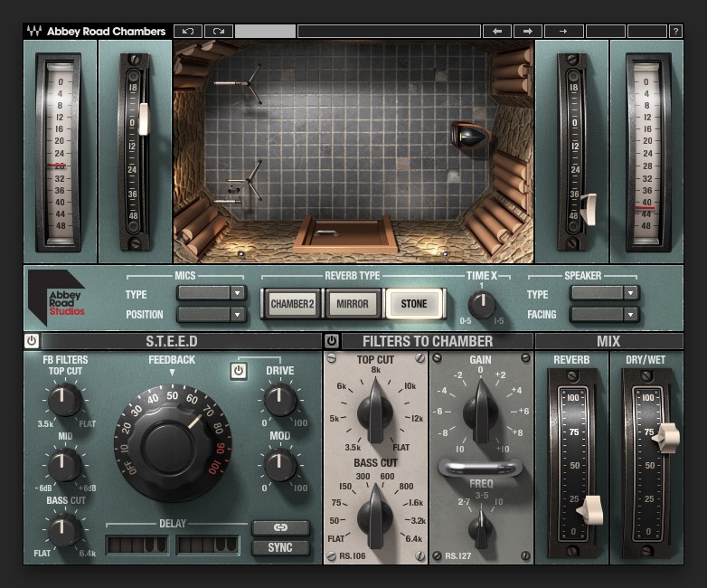Viewport: 707px width, 588px height.
Task: Click the chrome handle on RS.127 module
Action: (480, 468)
